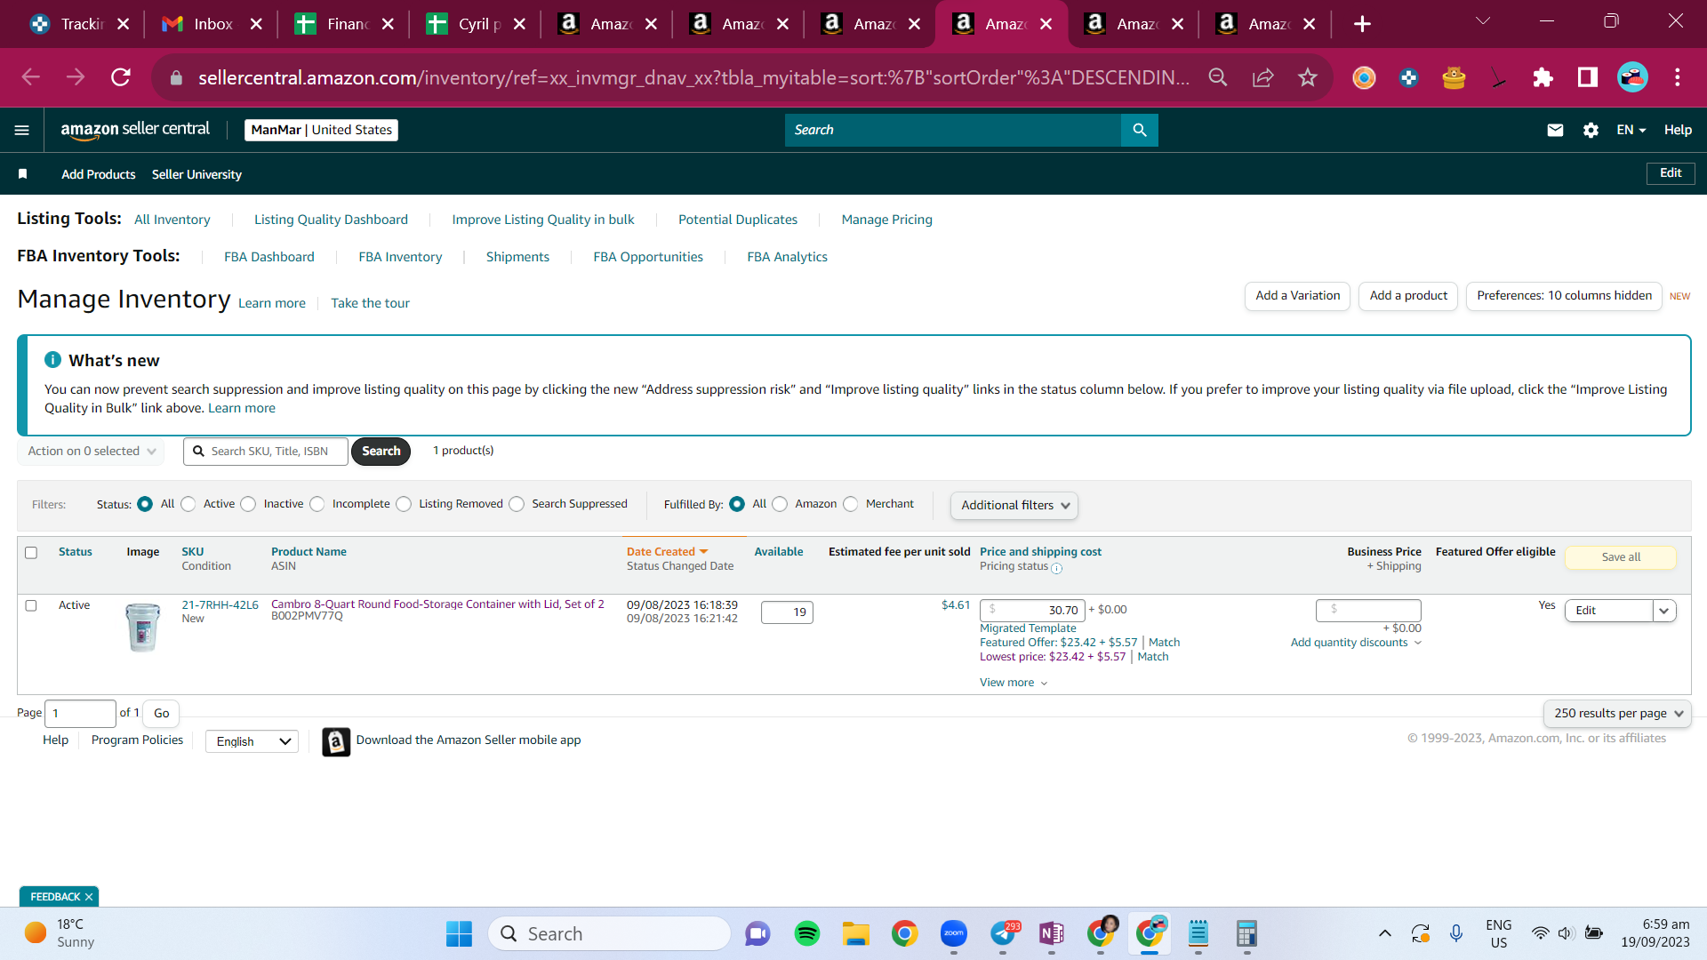Screen dimensions: 1707x960
Task: Open OneNote from the taskbar
Action: click(1052, 933)
